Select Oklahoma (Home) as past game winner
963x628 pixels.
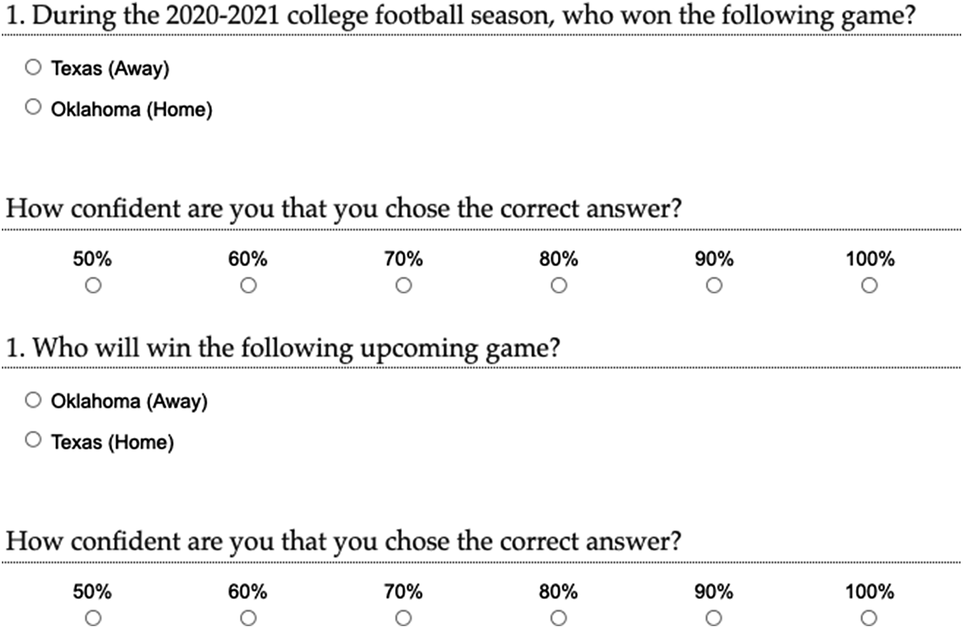click(x=33, y=107)
